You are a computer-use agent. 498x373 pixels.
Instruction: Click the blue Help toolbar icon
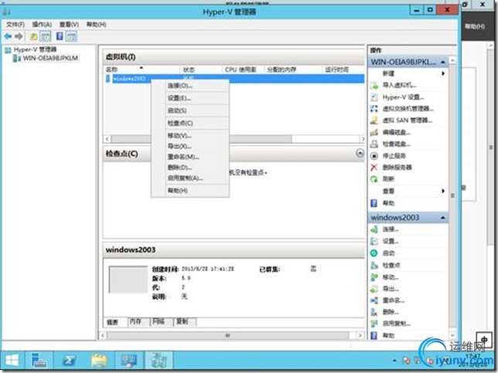(x=60, y=36)
